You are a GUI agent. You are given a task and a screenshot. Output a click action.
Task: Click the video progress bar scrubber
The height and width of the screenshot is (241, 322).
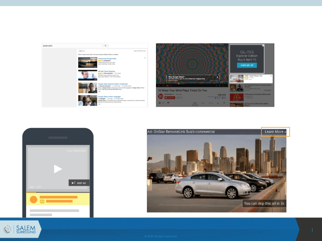coord(178,84)
